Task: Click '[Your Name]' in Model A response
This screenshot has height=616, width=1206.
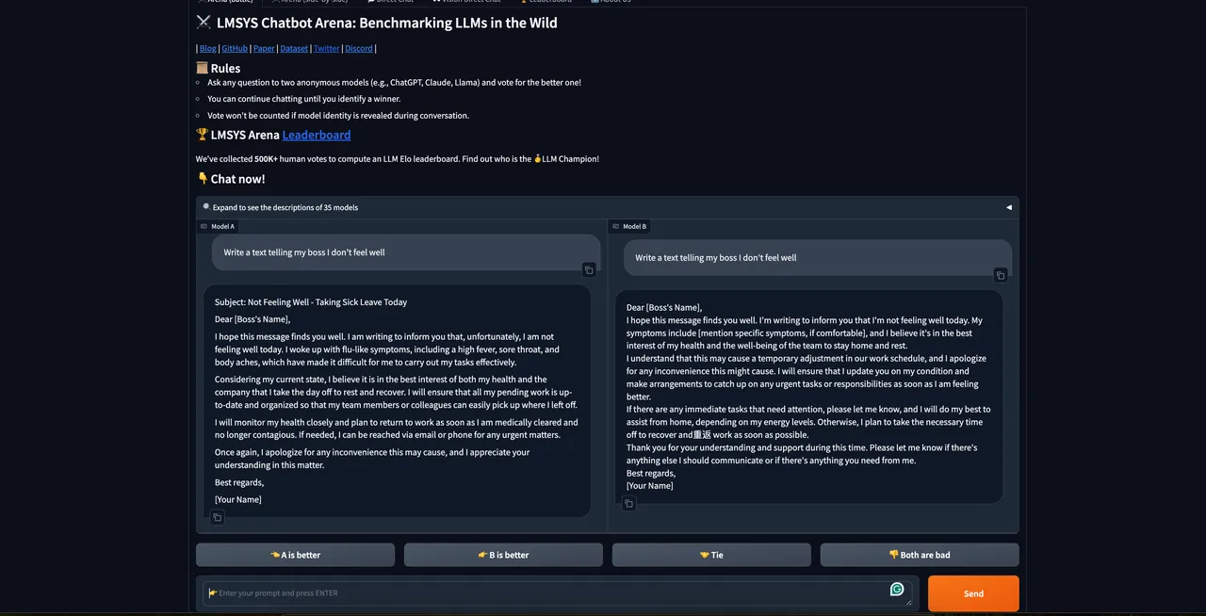Action: (x=238, y=499)
